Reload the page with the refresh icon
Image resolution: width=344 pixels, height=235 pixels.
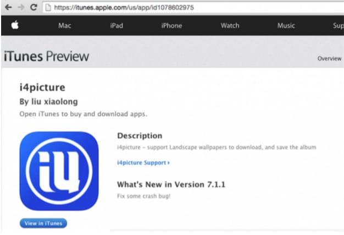[34, 8]
